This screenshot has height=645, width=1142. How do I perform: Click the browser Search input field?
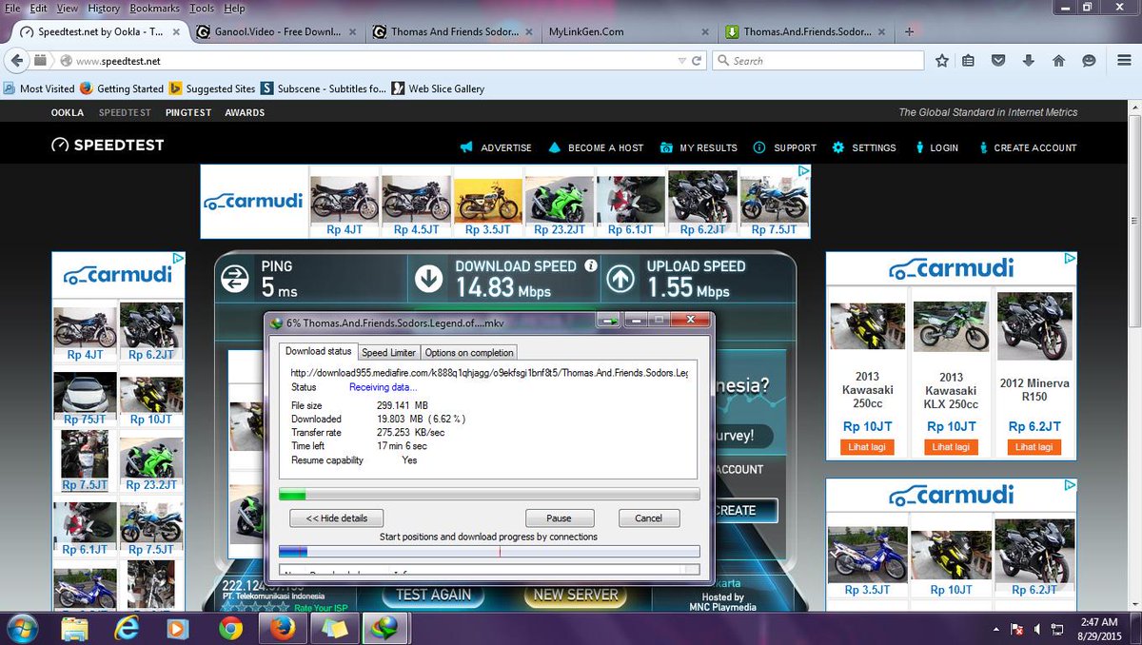(x=823, y=61)
